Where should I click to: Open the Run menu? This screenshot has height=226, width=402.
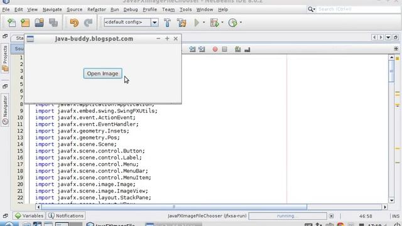click(114, 9)
